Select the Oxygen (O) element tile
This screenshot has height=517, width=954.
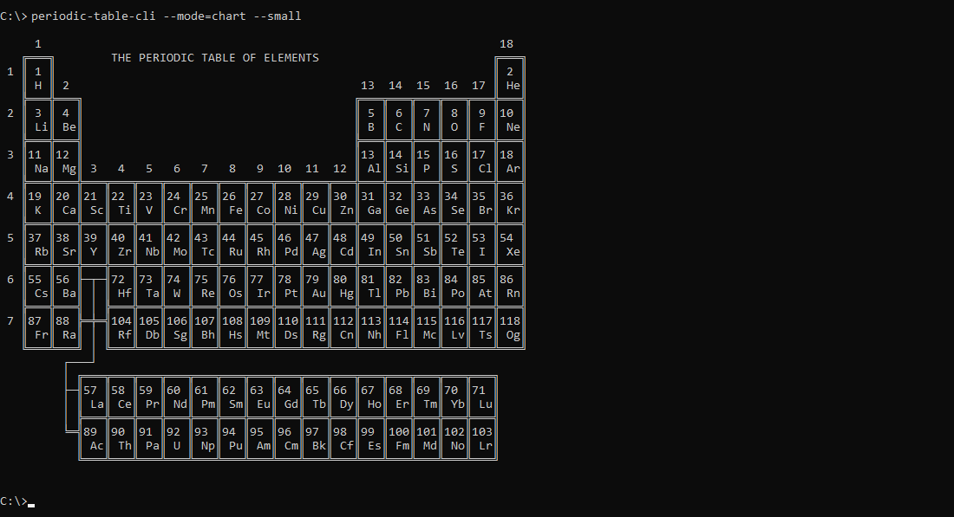tap(454, 120)
